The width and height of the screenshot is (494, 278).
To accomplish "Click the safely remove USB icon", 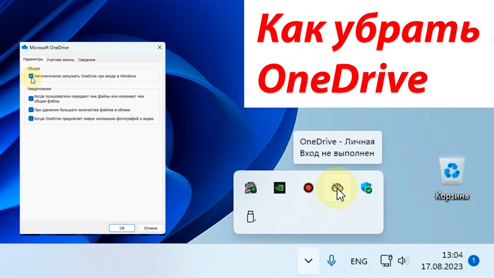I will 251,216.
